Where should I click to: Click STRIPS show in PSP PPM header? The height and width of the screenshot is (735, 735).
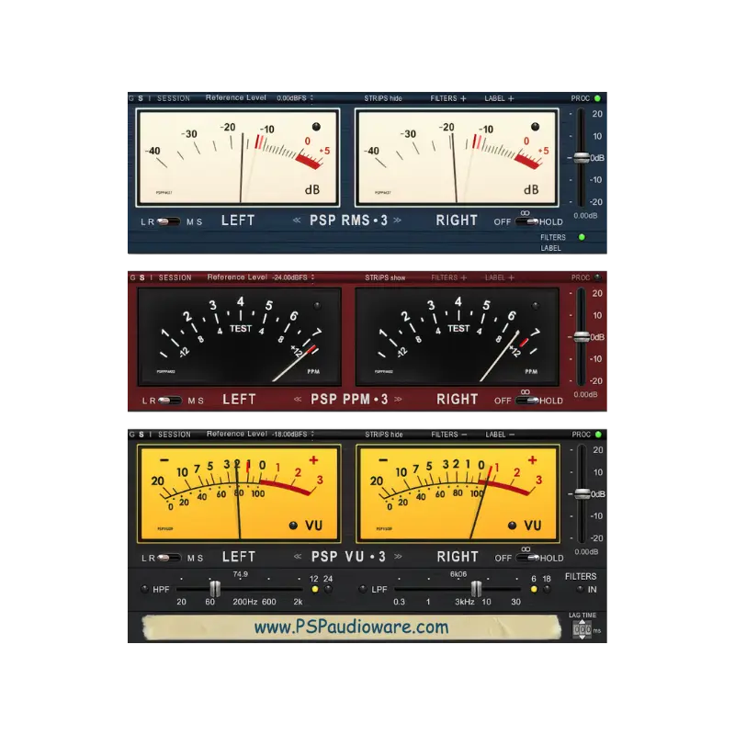click(385, 277)
